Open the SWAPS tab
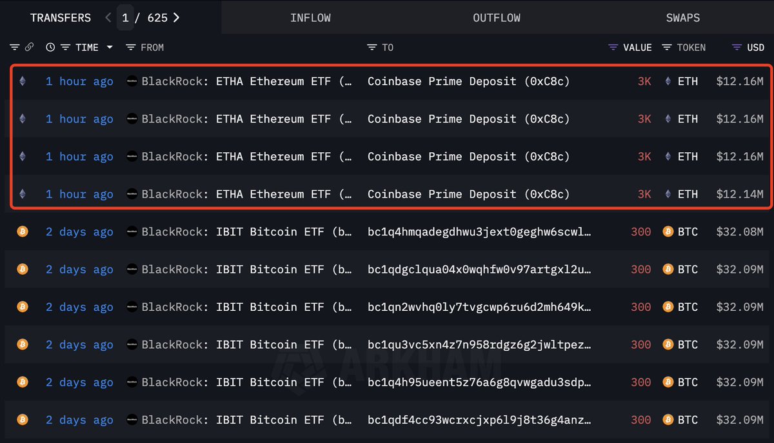 click(682, 17)
